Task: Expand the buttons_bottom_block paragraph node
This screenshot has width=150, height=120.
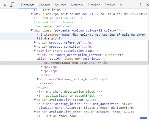Action: 38,79
